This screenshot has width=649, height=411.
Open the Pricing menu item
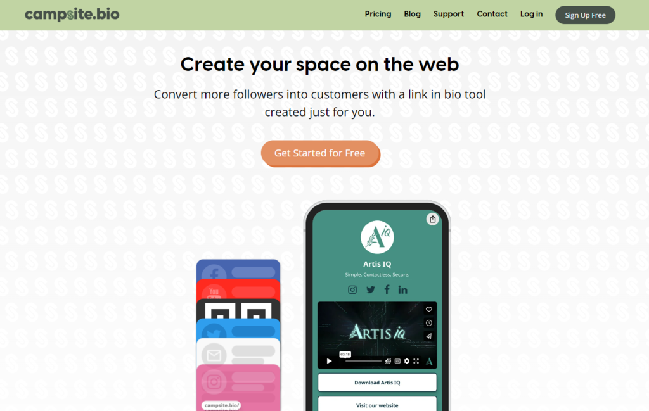[378, 14]
